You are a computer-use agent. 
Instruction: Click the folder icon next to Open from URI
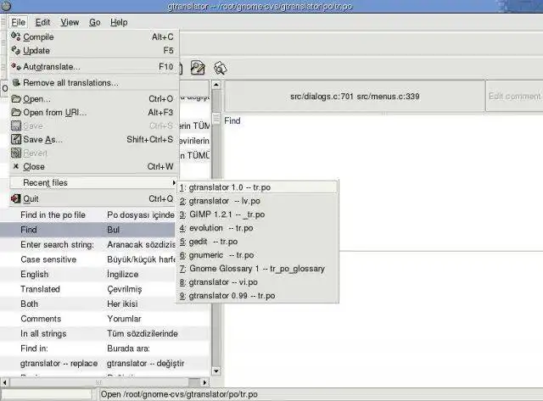[16, 112]
